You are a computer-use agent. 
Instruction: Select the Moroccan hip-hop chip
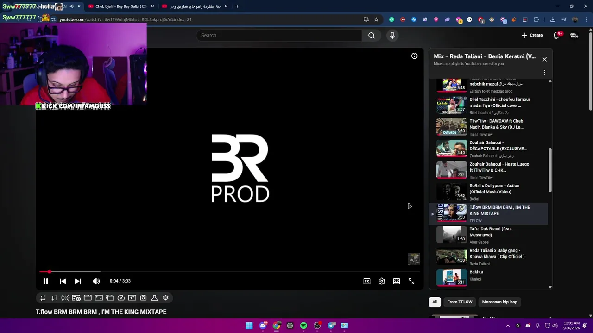[x=499, y=302]
